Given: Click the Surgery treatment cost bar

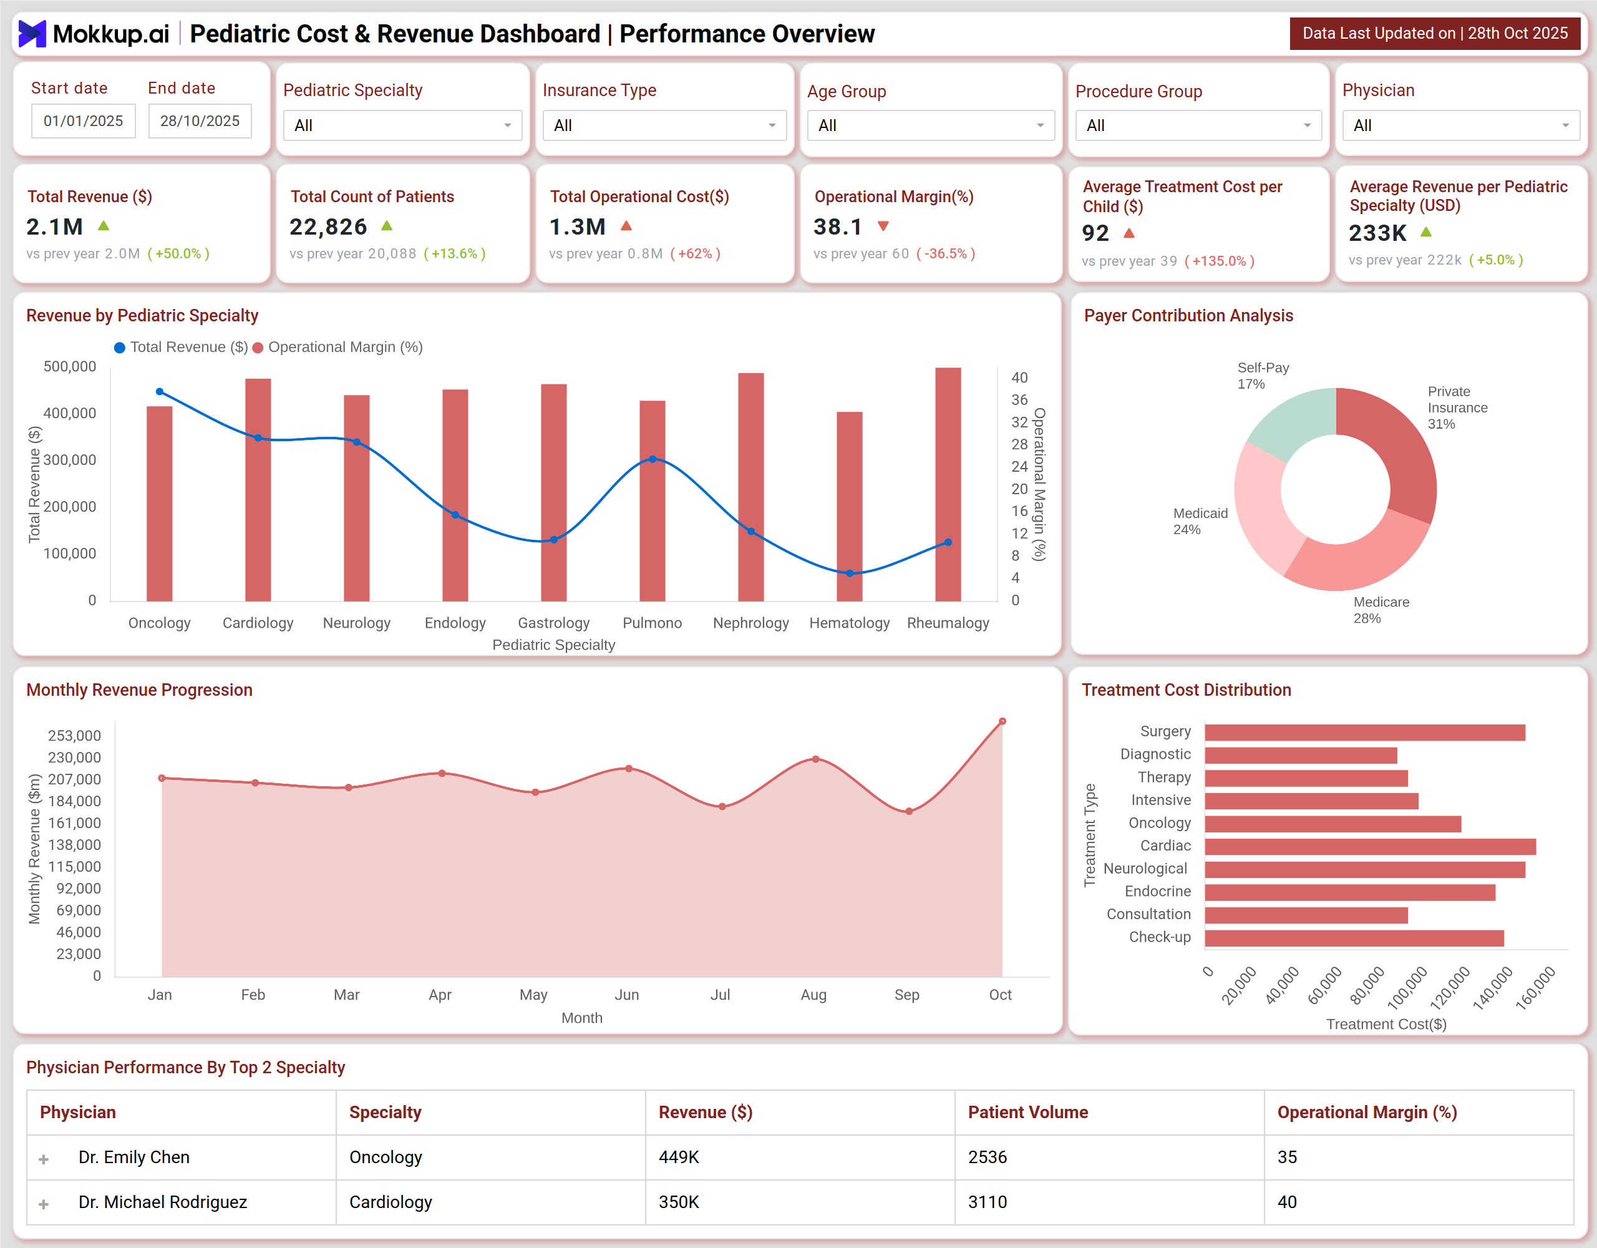Looking at the screenshot, I should pyautogui.click(x=1365, y=733).
